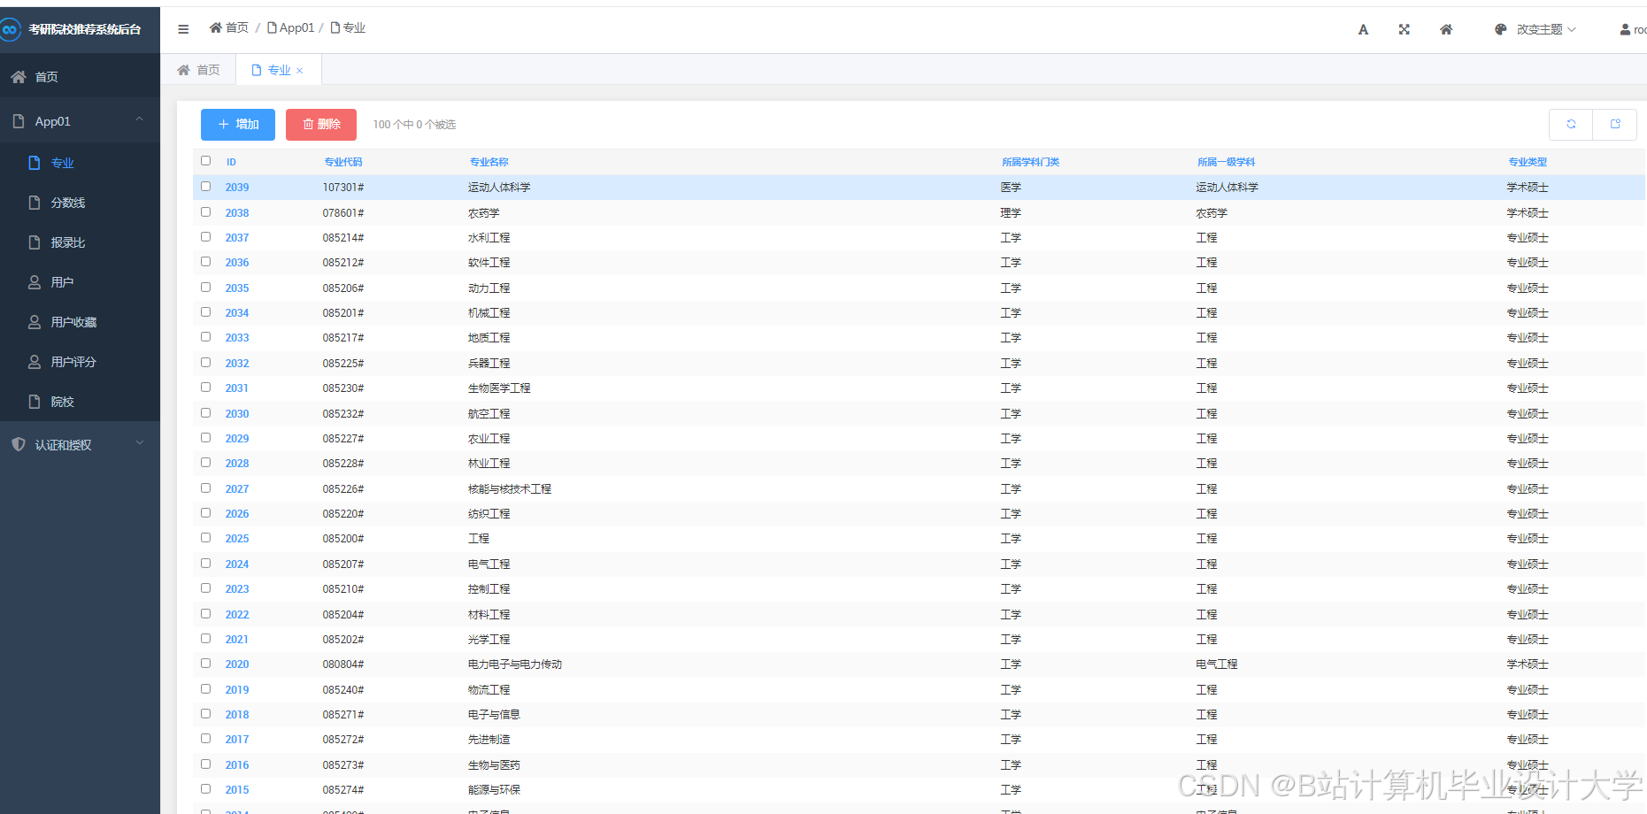Click the home icon in the top bar
Image resolution: width=1647 pixels, height=814 pixels.
1446,28
